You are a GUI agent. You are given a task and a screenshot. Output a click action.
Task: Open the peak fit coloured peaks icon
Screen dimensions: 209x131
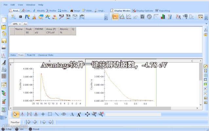[34, 17]
